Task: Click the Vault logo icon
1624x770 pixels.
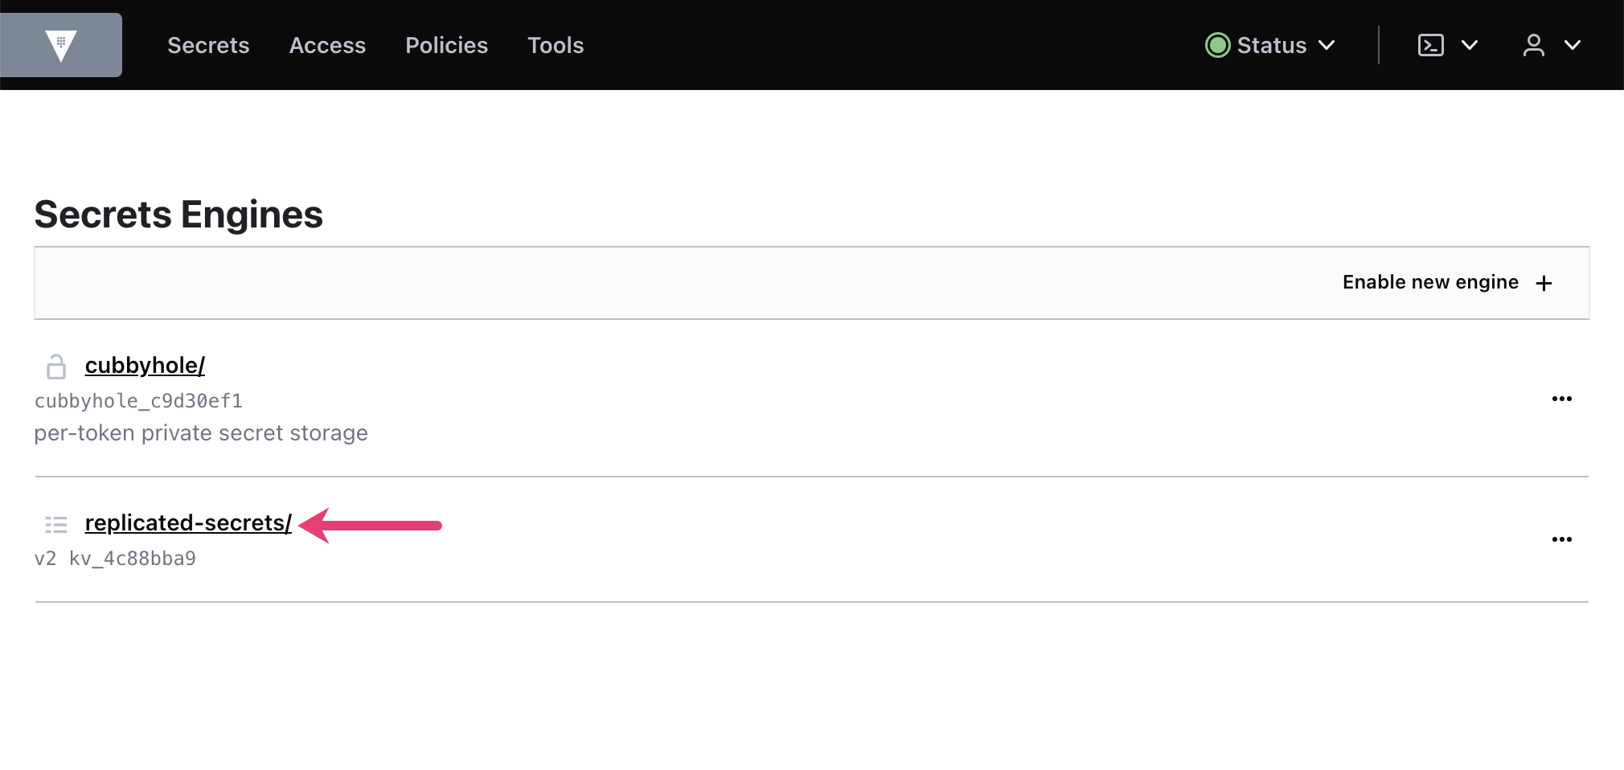Action: 61,45
